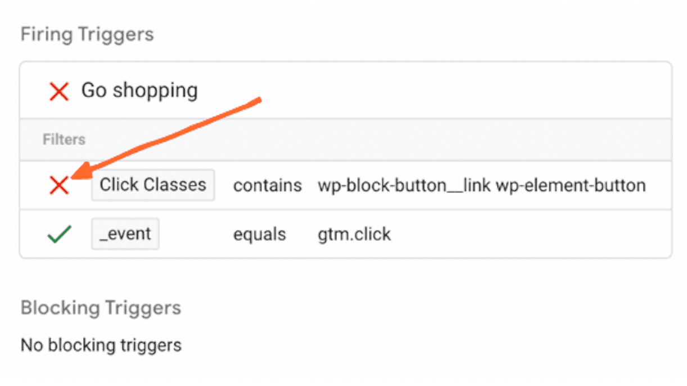Select the _event variable pill

point(125,234)
